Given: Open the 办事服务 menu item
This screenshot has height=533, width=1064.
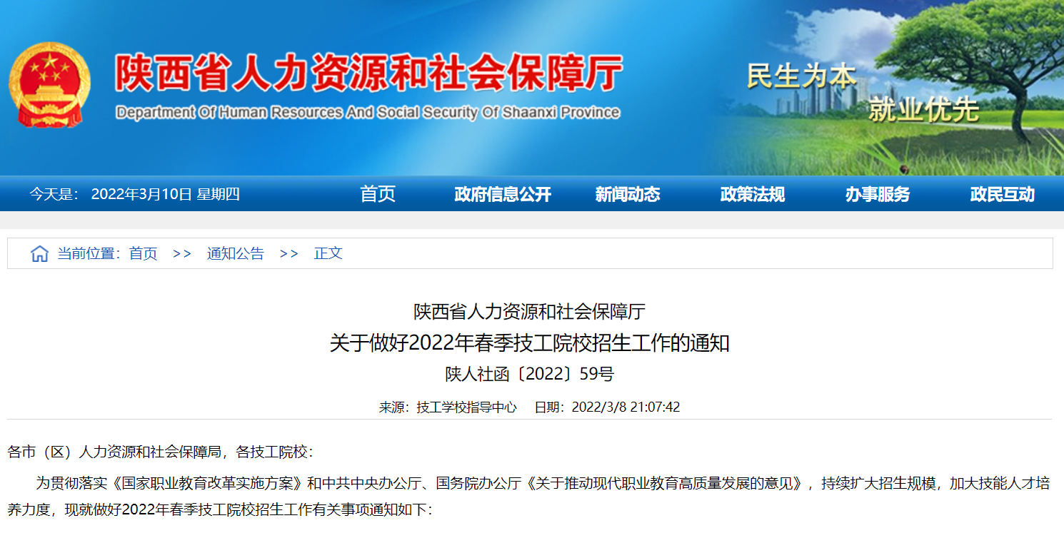Looking at the screenshot, I should 877,194.
